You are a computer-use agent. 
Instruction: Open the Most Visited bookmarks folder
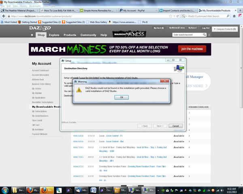(x=9, y=22)
